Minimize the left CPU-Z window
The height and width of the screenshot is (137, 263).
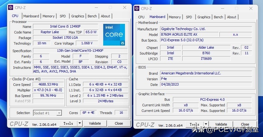96,7
